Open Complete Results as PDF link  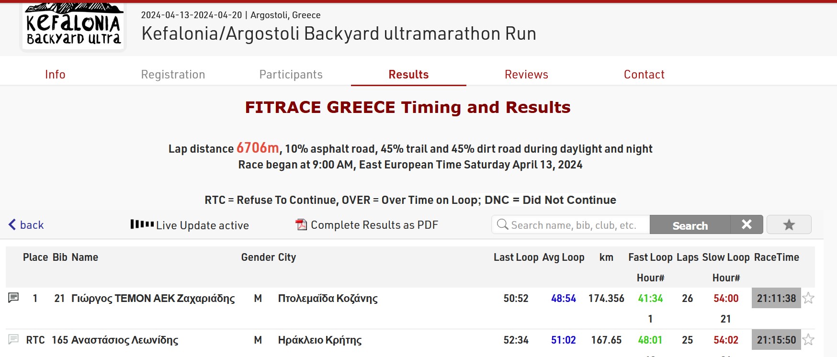coord(374,225)
